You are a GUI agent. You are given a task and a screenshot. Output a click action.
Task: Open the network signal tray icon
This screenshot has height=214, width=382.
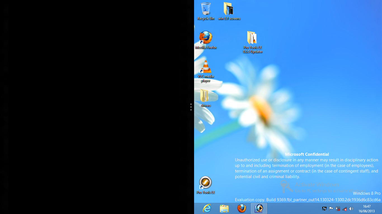[x=345, y=208]
